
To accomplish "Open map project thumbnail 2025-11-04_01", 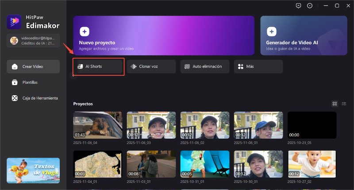I will (x=98, y=164).
